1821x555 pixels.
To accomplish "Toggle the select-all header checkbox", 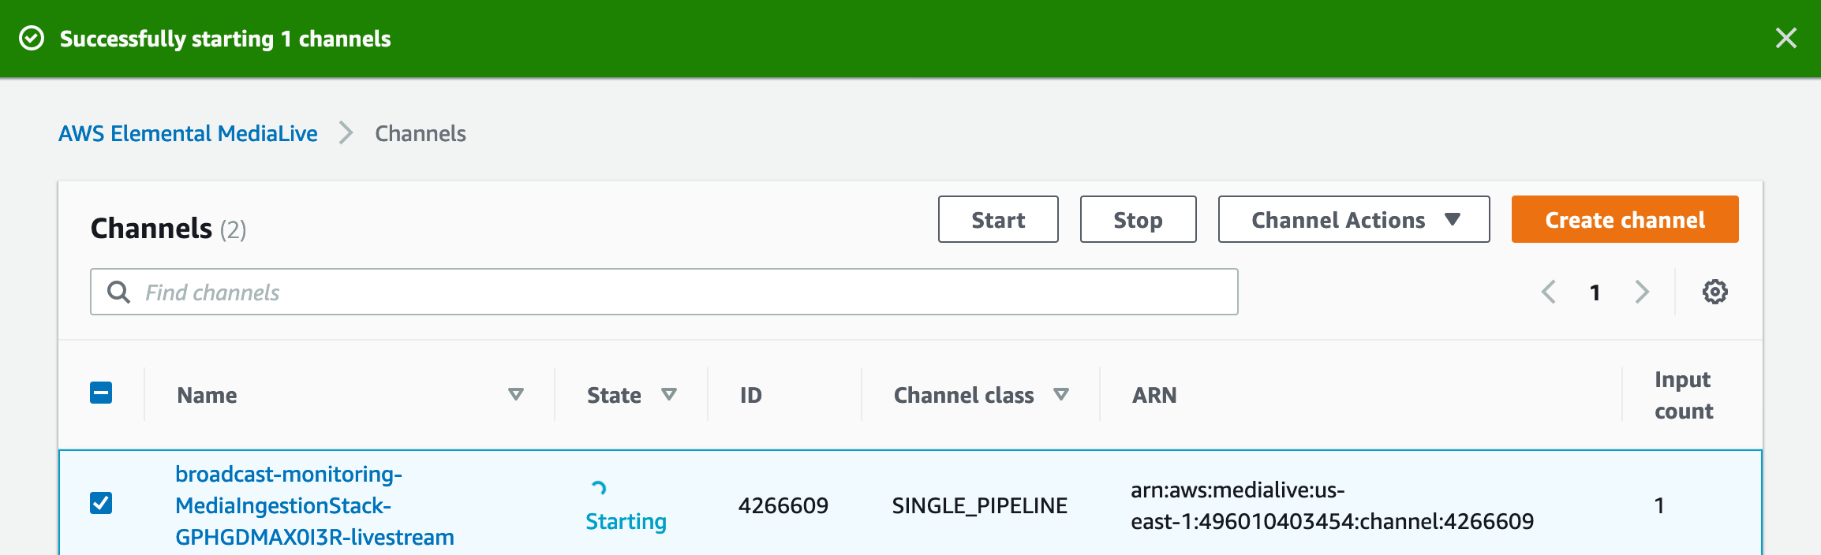I will coord(101,393).
